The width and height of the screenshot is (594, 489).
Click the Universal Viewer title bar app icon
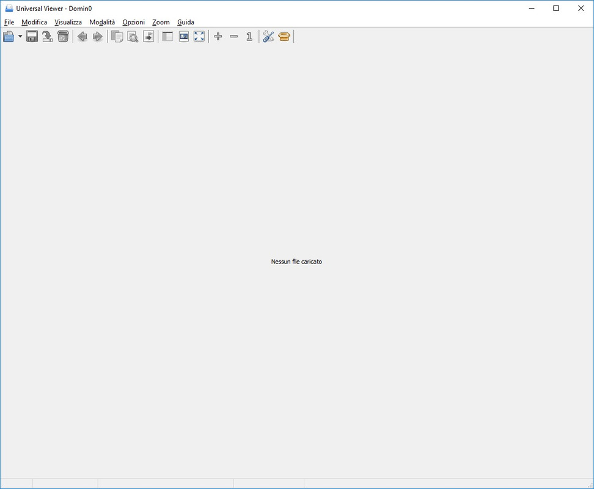[x=9, y=9]
